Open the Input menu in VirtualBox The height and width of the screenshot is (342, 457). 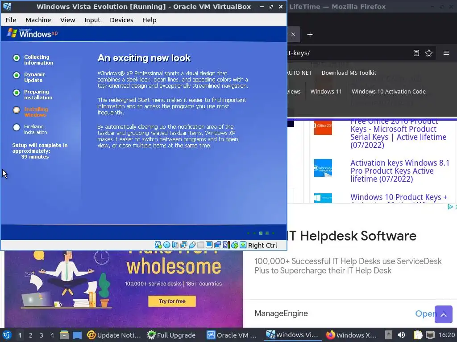92,20
